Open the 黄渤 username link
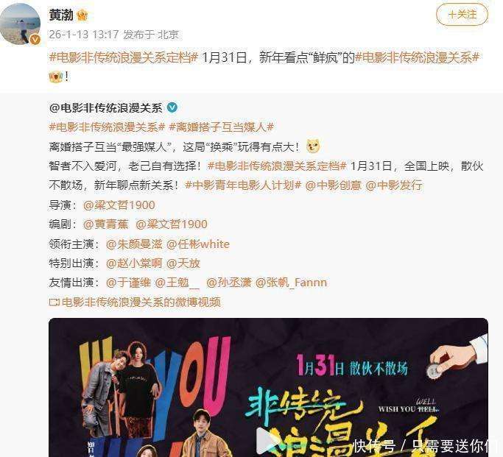Screen dimensions: 503x457 [x=61, y=15]
